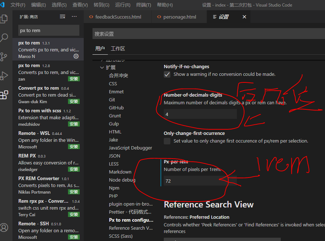Edit Px per rem value field 72
This screenshot has width=325, height=241.
200,181
